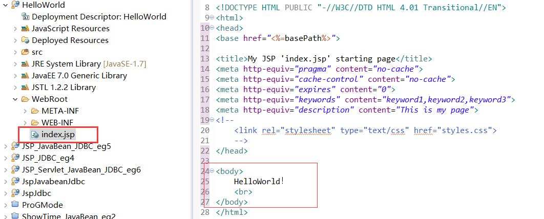Image resolution: width=544 pixels, height=219 pixels.
Task: Click the JSTL 1.2.2 Library icon
Action: pos(25,87)
